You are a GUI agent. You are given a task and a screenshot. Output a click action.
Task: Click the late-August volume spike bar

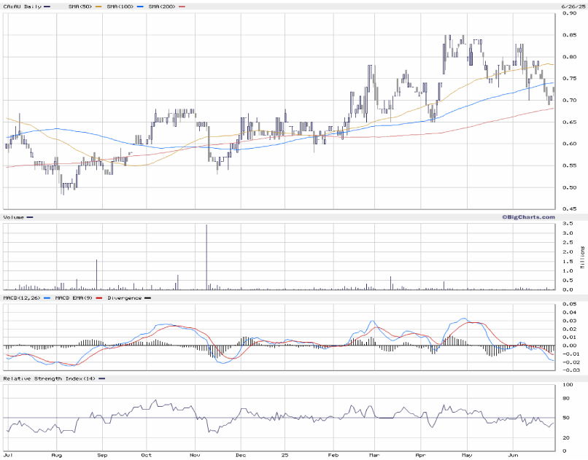pyautogui.click(x=96, y=274)
